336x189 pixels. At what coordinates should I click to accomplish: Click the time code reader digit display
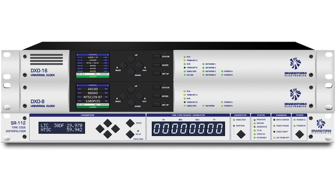click(x=188, y=129)
